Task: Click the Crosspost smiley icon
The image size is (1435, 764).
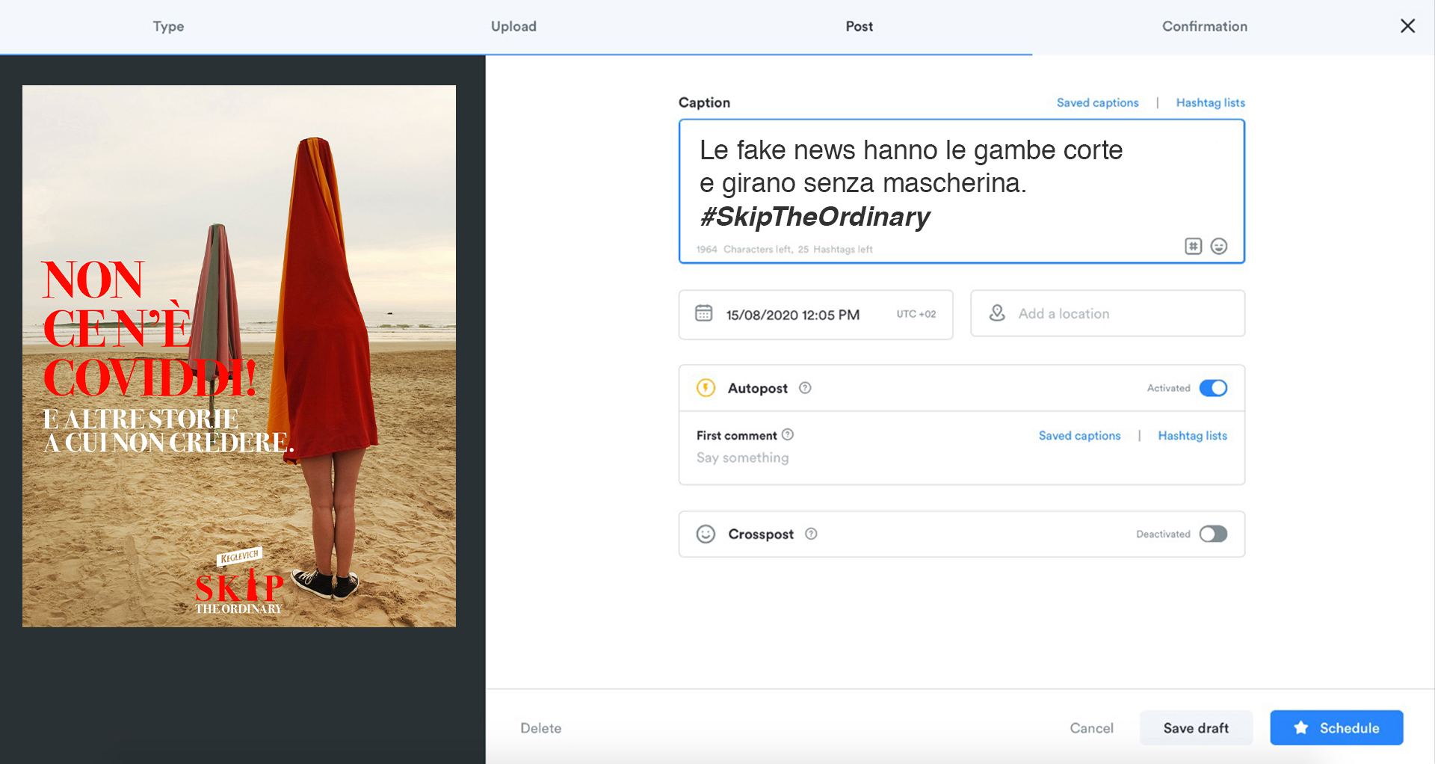Action: (706, 534)
